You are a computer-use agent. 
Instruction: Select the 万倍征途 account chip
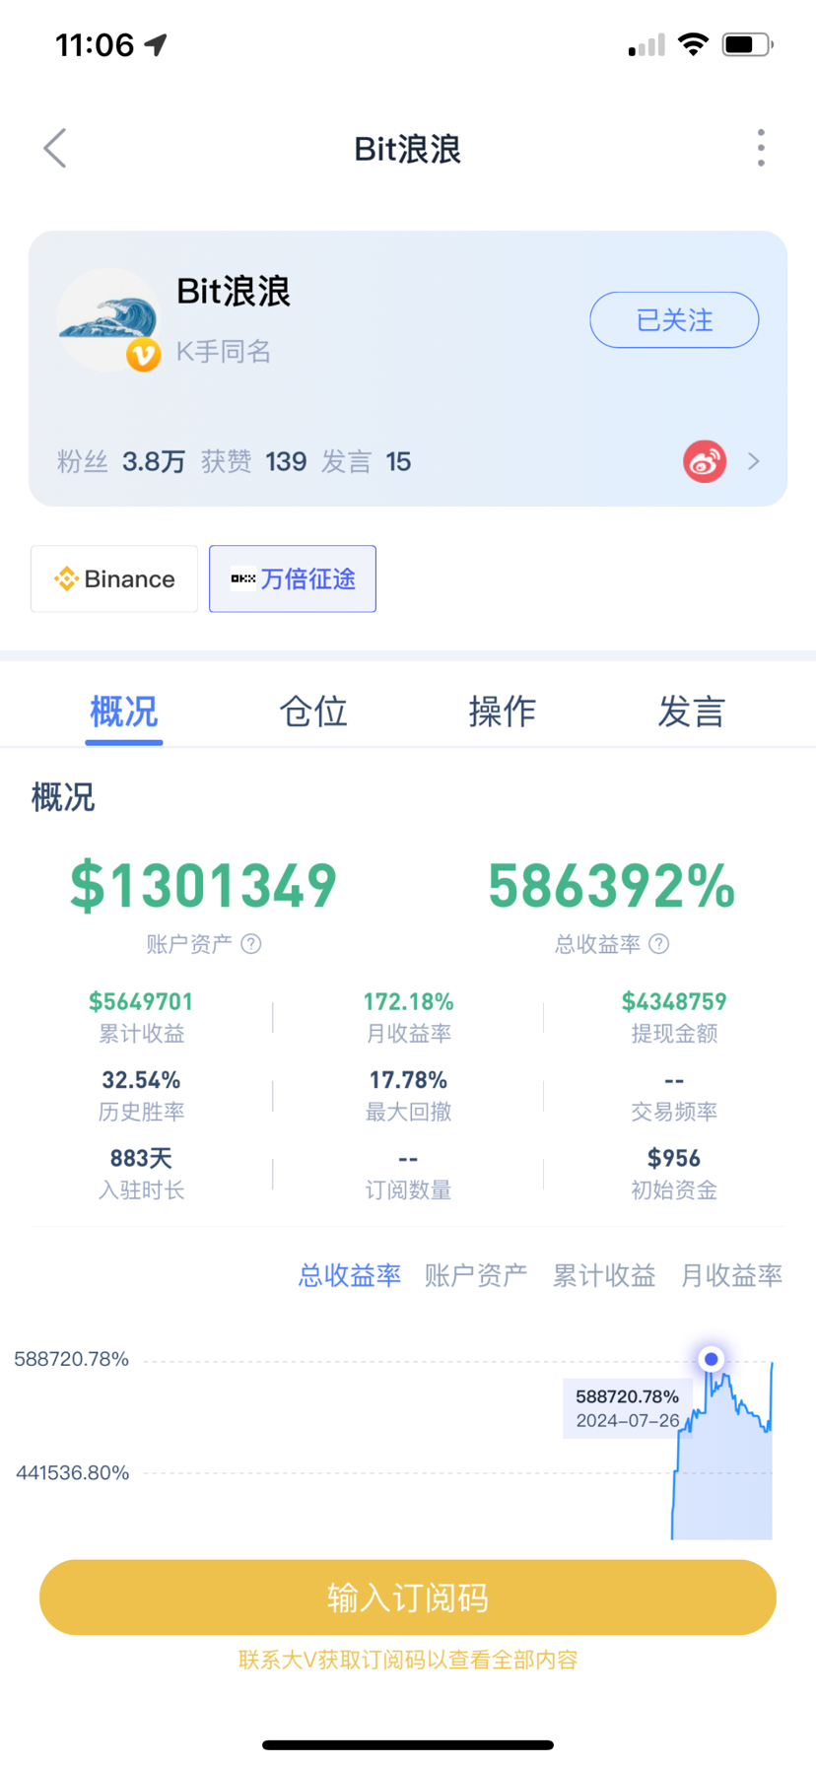293,578
